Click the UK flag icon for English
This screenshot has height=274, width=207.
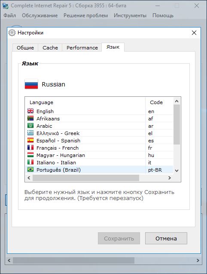(x=30, y=111)
